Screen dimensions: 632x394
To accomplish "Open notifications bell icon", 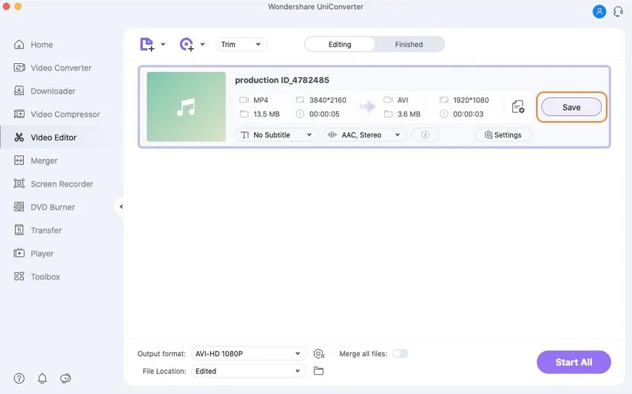I will click(42, 378).
